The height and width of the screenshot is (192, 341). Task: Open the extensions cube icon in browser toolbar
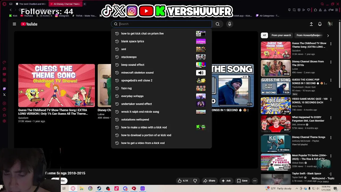pos(315,10)
